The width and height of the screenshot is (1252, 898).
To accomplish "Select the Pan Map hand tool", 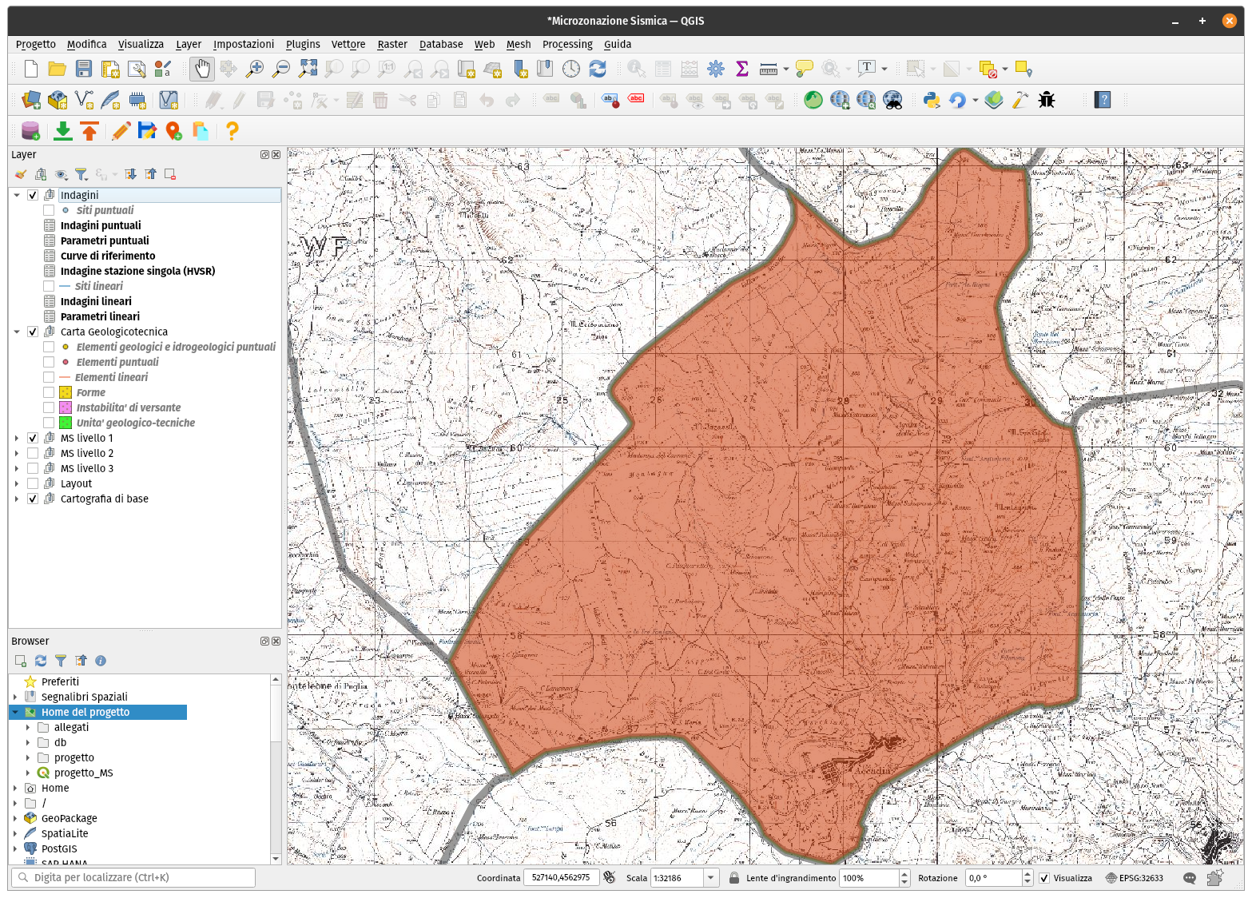I will coord(202,70).
